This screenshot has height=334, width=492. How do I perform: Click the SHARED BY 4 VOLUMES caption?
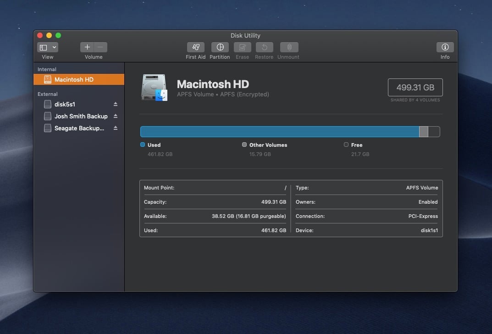click(x=415, y=100)
